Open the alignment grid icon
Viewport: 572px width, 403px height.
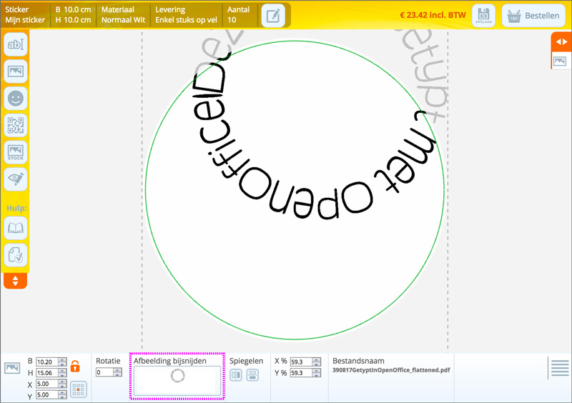point(79,389)
